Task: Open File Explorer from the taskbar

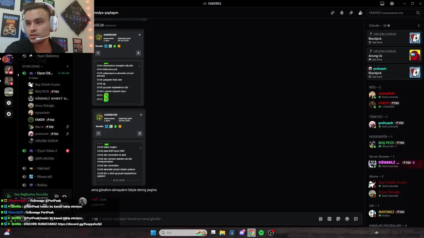Action: 222,233
